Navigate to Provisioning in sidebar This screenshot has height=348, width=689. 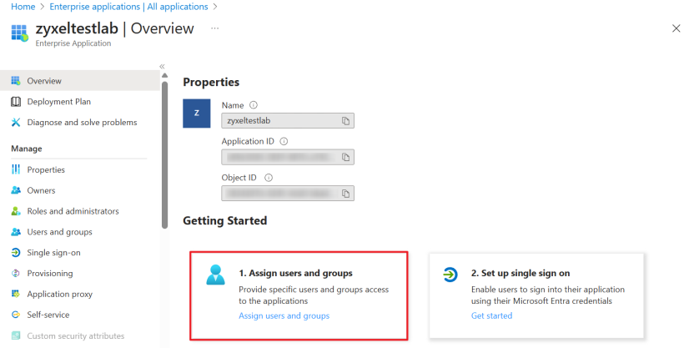(49, 274)
